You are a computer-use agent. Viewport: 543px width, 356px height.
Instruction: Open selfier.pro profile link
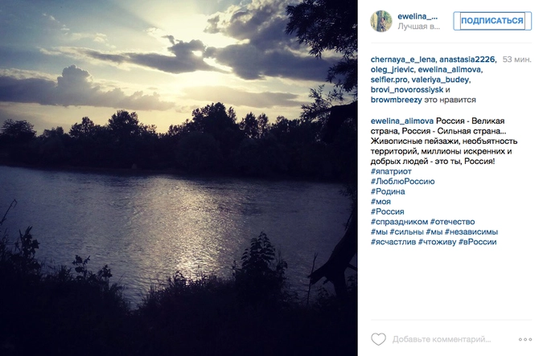point(389,80)
